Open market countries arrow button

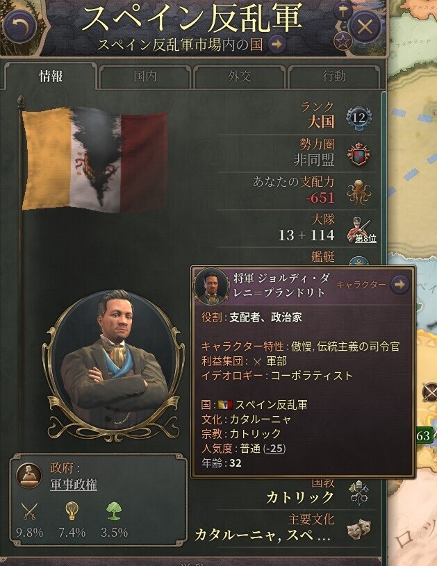[277, 44]
